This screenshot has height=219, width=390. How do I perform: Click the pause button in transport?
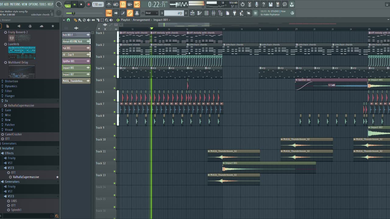[74, 4]
